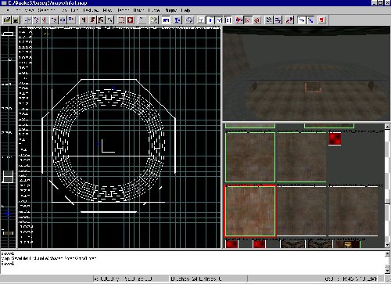This screenshot has height=284, width=391.
Task: Open the Brush menu
Action: click(x=138, y=10)
